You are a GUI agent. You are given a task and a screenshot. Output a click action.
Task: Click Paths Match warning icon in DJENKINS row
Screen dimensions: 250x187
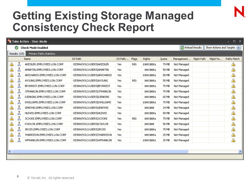click(233, 97)
